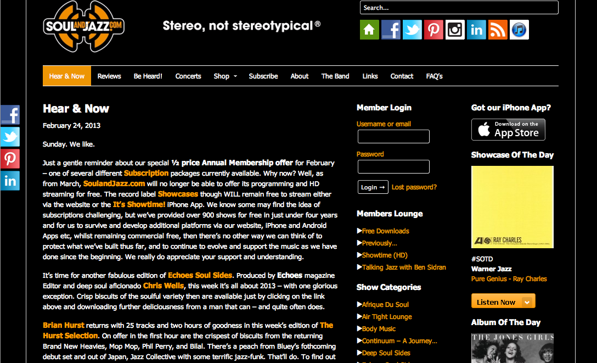Click the Warner Jazz label text
Viewport: 597px width, 363px height.
pyautogui.click(x=492, y=269)
